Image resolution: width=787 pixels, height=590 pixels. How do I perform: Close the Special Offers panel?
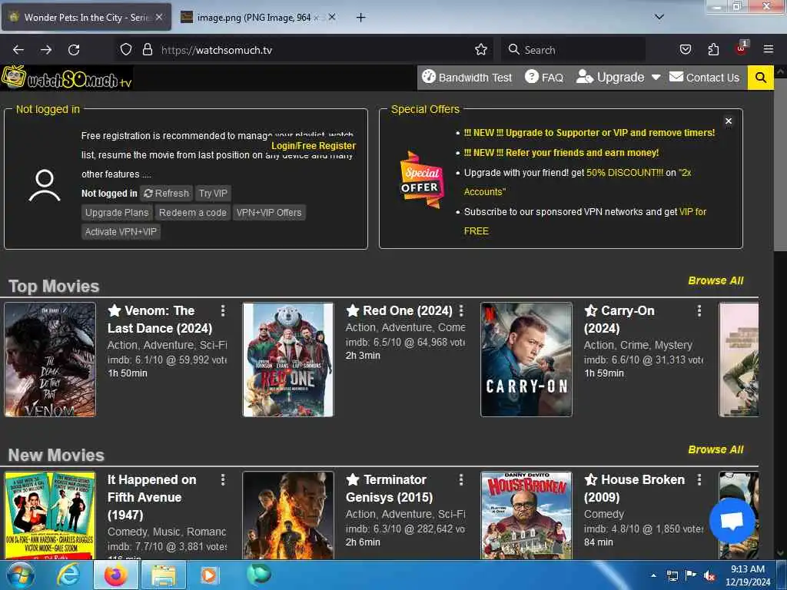[x=729, y=121]
